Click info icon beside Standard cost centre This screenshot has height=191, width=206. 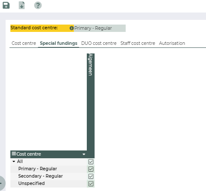tap(72, 28)
